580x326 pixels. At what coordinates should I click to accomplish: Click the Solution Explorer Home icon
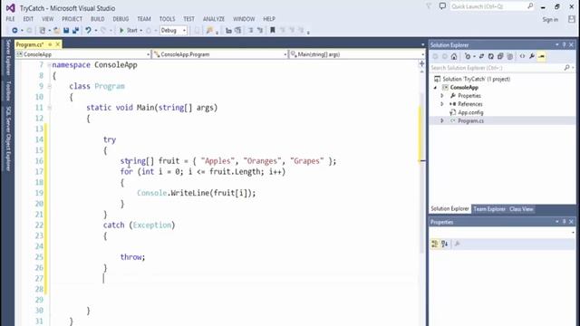click(454, 56)
